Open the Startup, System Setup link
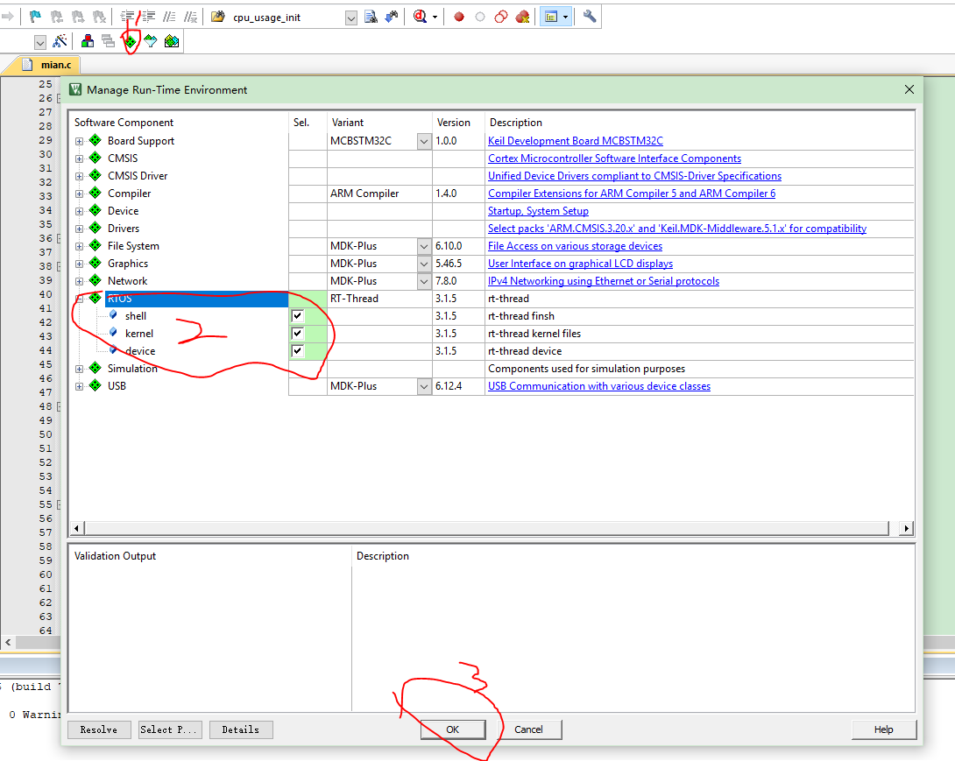Viewport: 955px width, 761px height. coord(538,211)
